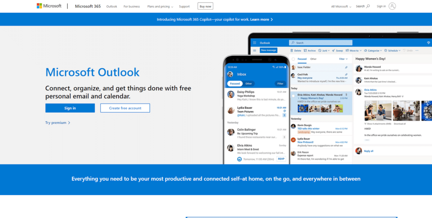Open the For business menu item
The height and width of the screenshot is (218, 432).
pyautogui.click(x=132, y=7)
